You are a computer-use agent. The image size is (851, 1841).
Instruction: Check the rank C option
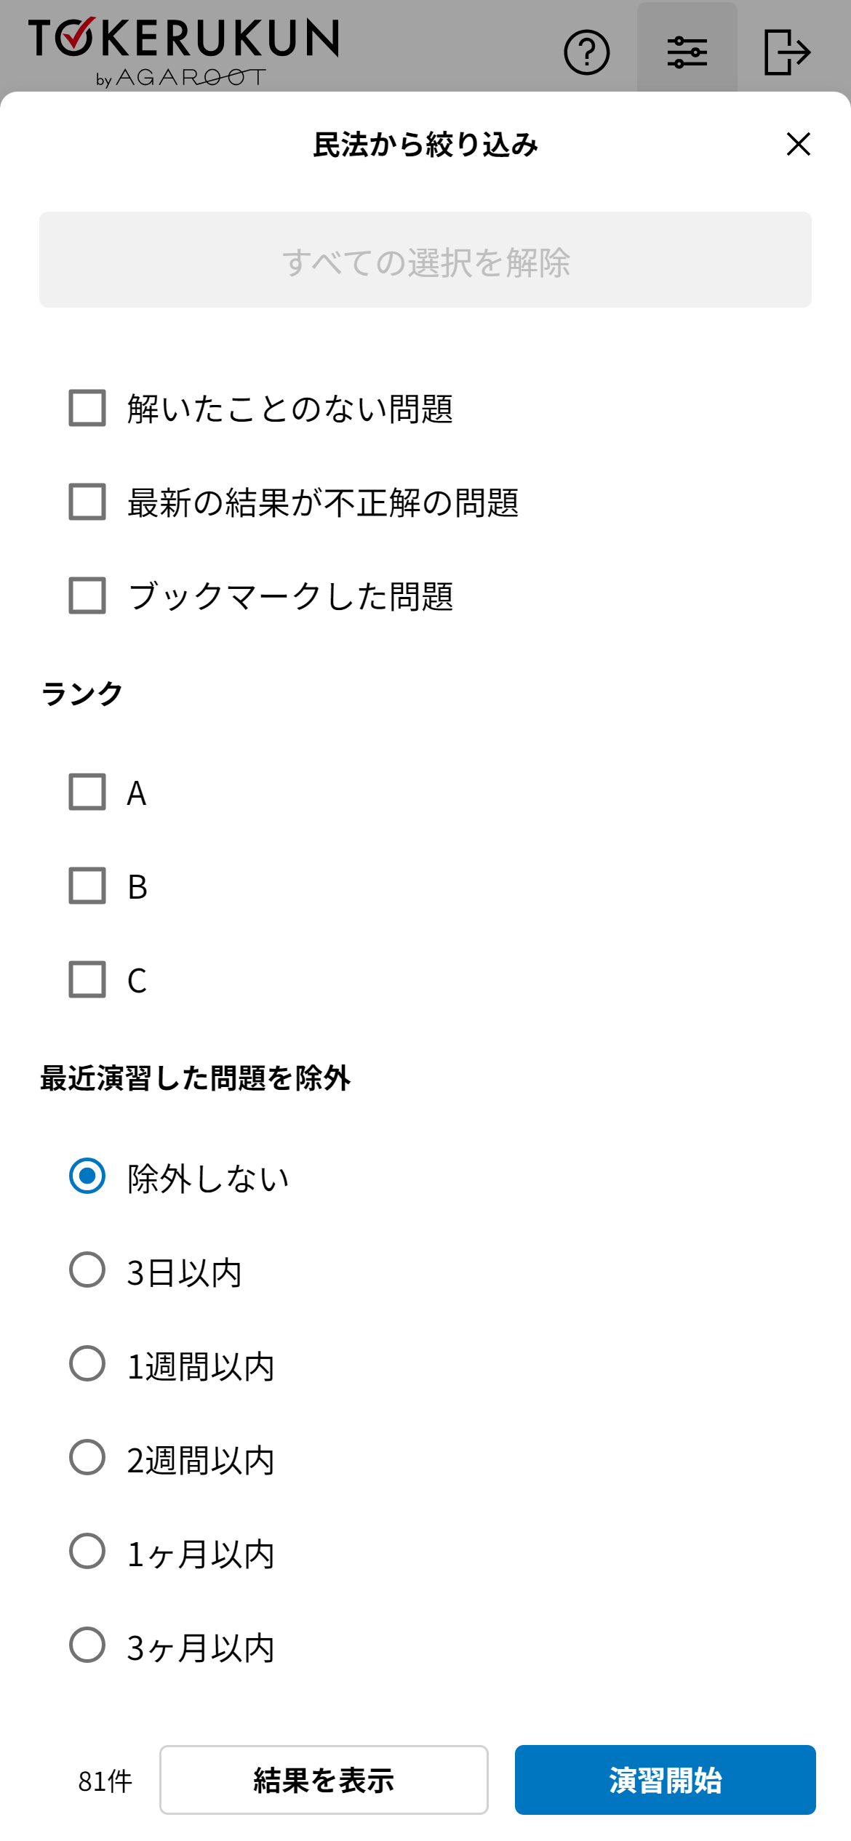pos(87,979)
